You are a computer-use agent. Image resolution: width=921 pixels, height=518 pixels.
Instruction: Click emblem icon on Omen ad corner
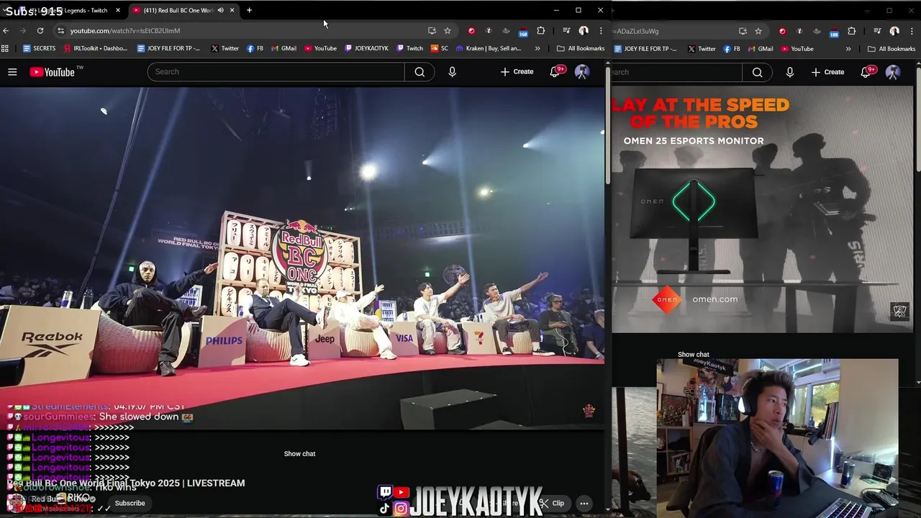click(x=899, y=311)
